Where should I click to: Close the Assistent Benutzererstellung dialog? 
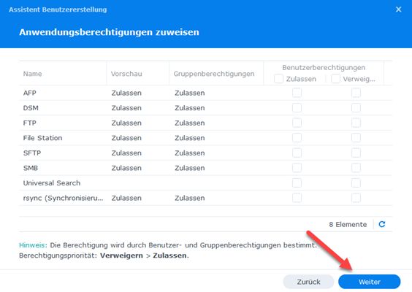click(x=398, y=9)
